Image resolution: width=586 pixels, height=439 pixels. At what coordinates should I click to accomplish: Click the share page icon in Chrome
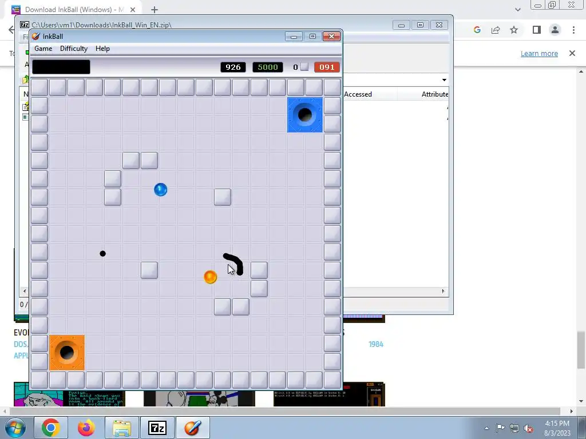496,30
